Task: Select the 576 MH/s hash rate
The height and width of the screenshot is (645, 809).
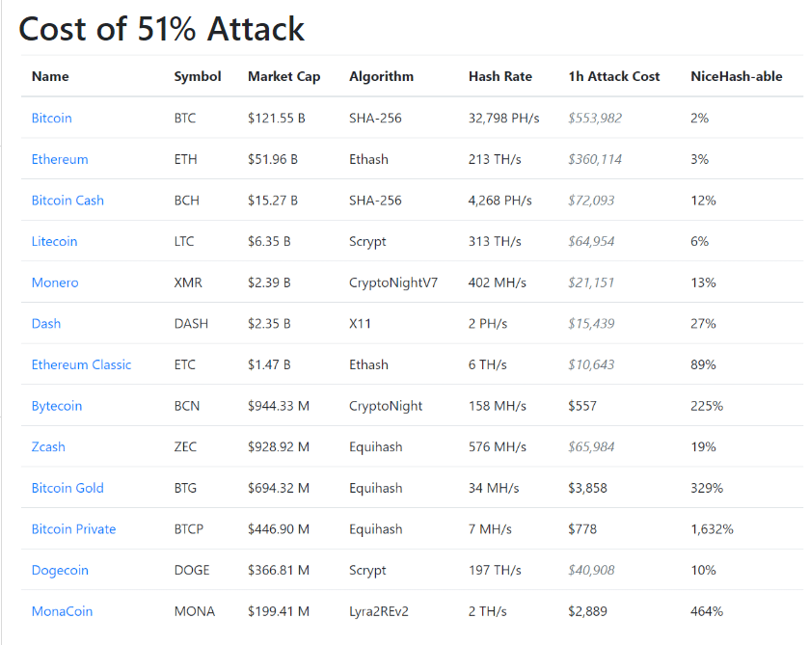Action: pos(498,446)
